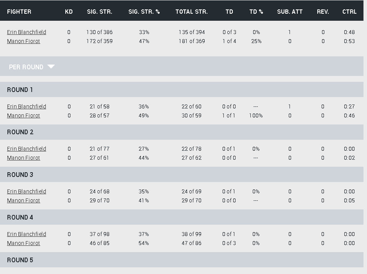Viewport: 367px width, 274px height.
Task: Select Erin Blanchfield in Round 2
Action: click(x=27, y=149)
